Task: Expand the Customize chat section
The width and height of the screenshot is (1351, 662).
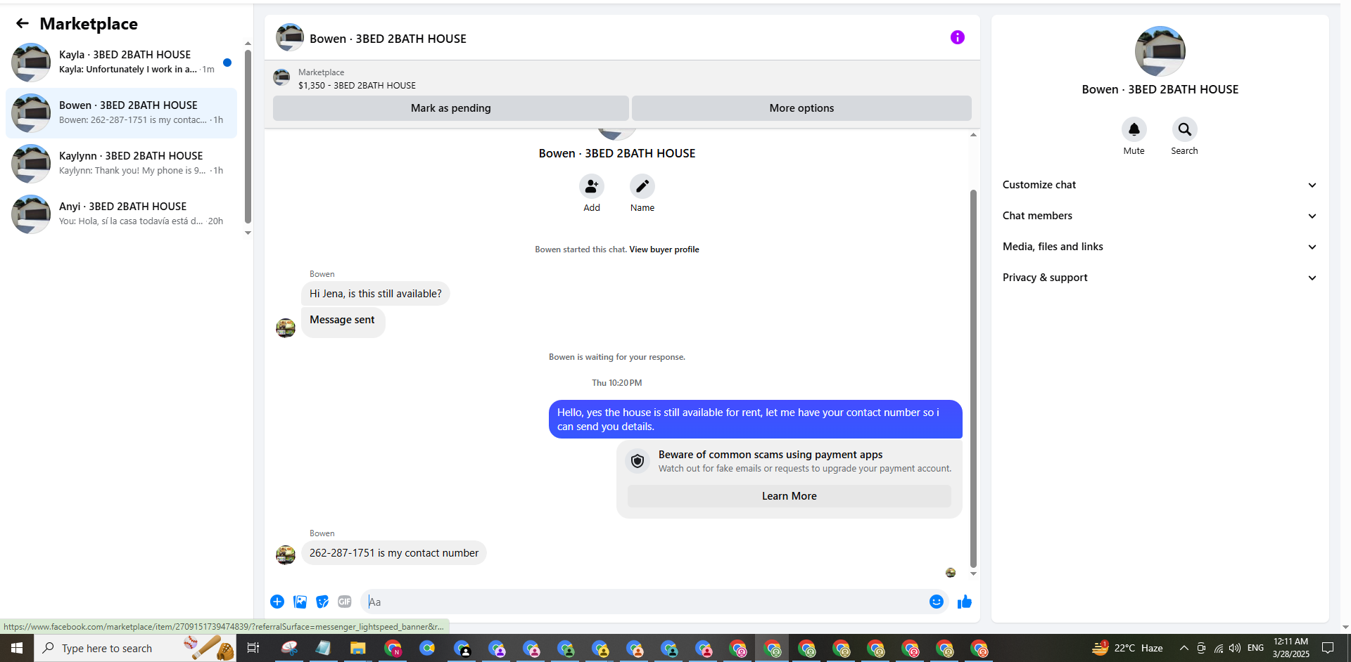Action: (1160, 185)
